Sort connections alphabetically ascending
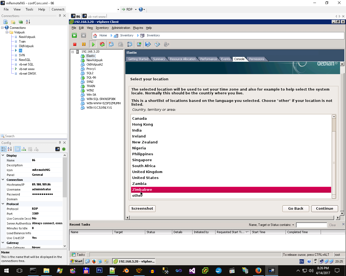 [28, 22]
